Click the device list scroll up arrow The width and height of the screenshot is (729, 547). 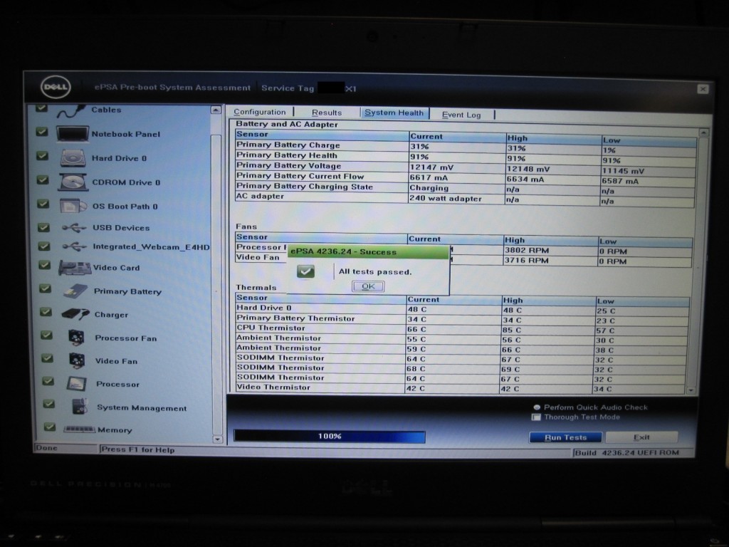click(x=216, y=110)
